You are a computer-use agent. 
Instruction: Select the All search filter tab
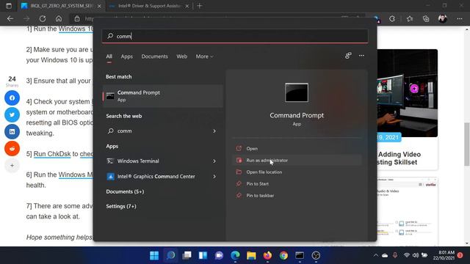pyautogui.click(x=109, y=56)
